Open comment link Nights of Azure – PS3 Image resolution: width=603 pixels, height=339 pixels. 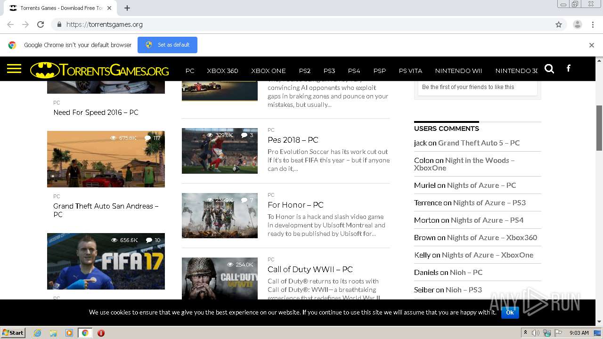tap(489, 202)
